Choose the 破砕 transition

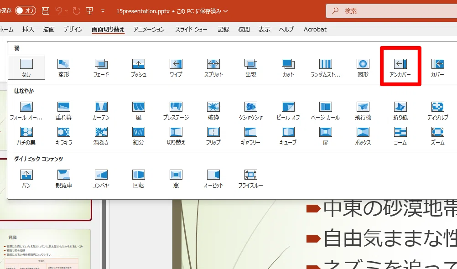click(x=213, y=111)
